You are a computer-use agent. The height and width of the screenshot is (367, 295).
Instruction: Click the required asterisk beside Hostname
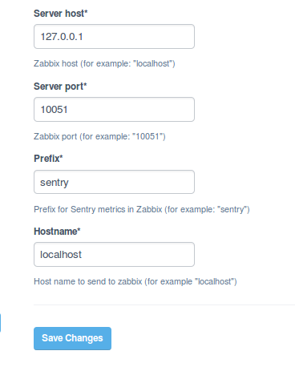[79, 229]
